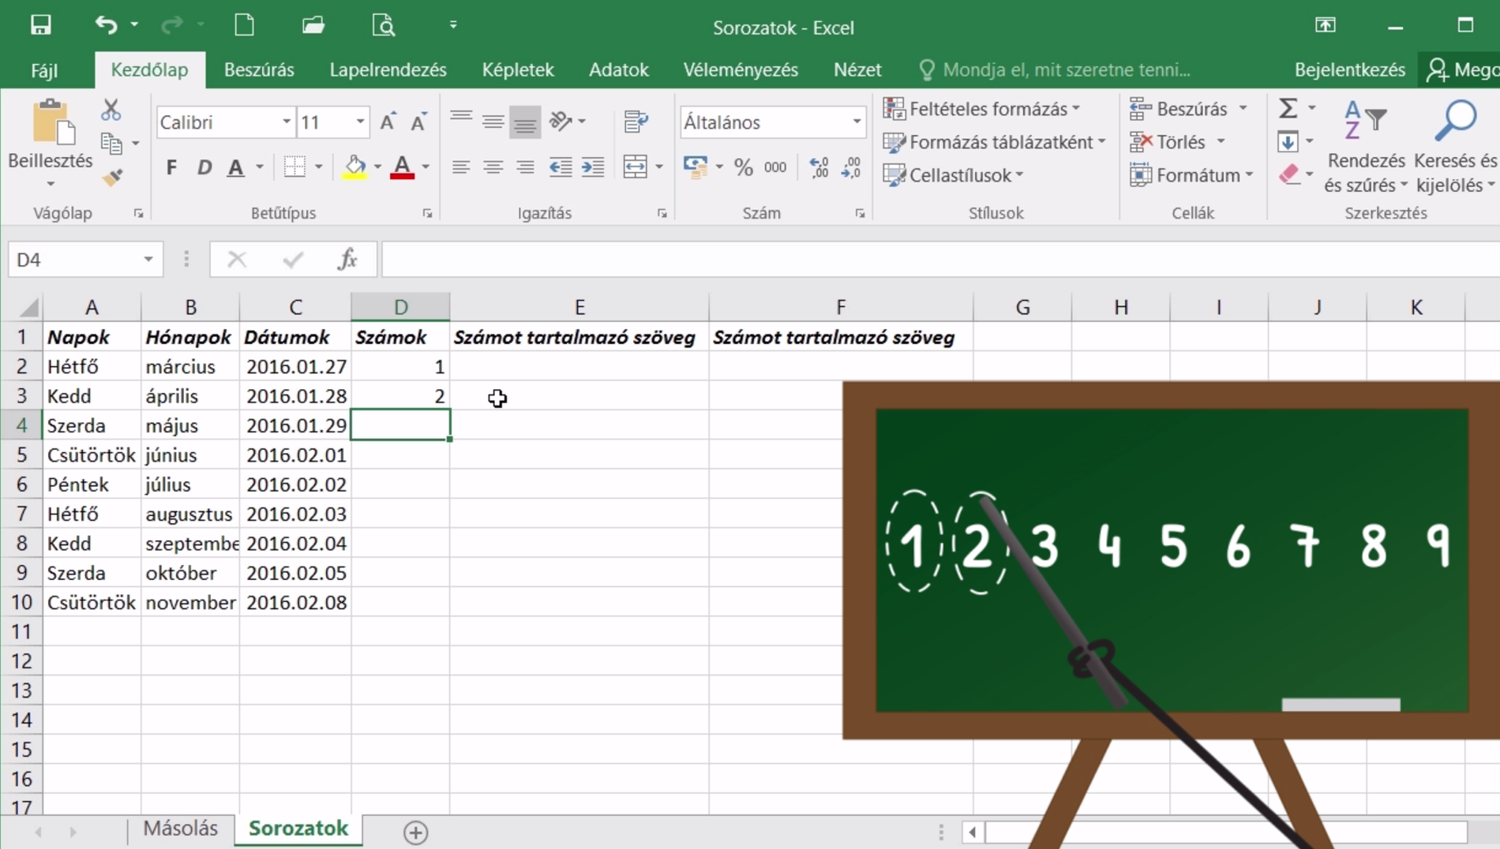
Task: Expand Formázás táblázatként options
Action: (x=995, y=142)
